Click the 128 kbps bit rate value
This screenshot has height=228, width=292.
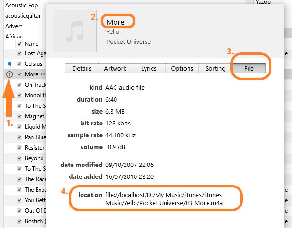pyautogui.click(x=118, y=124)
